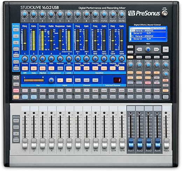
Task: Click the Prev arrow button
Action: tap(140, 49)
